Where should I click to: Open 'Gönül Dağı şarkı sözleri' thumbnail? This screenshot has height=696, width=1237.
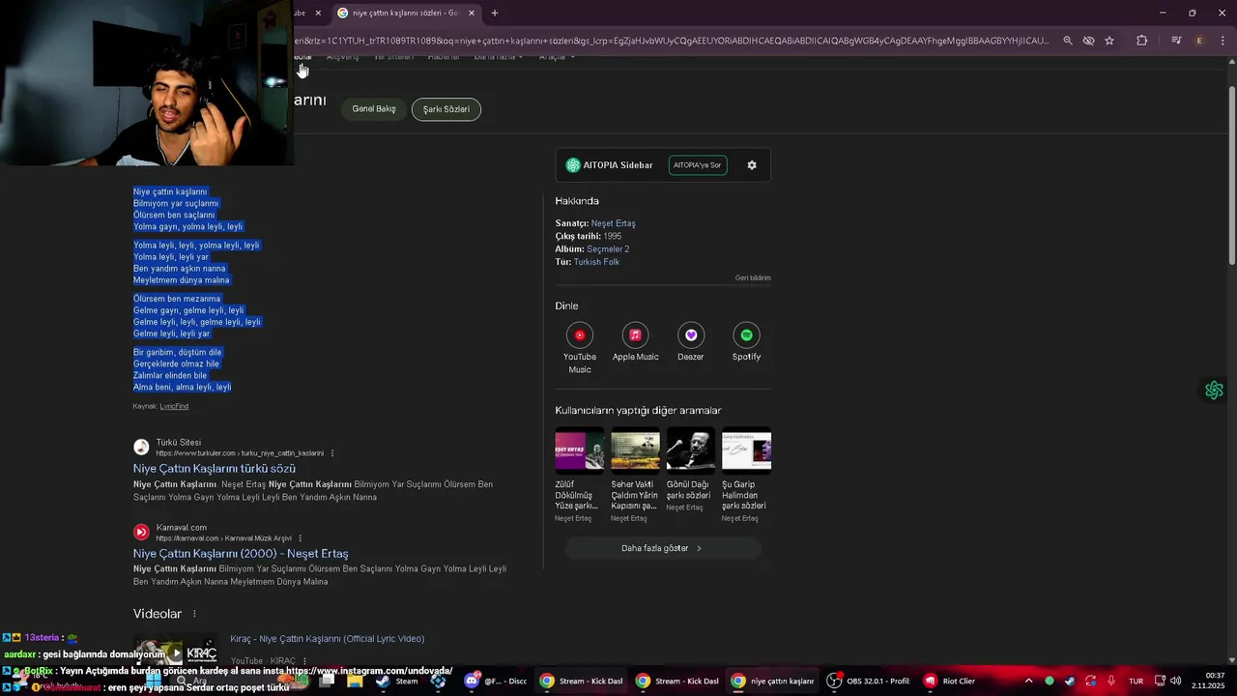coord(691,450)
